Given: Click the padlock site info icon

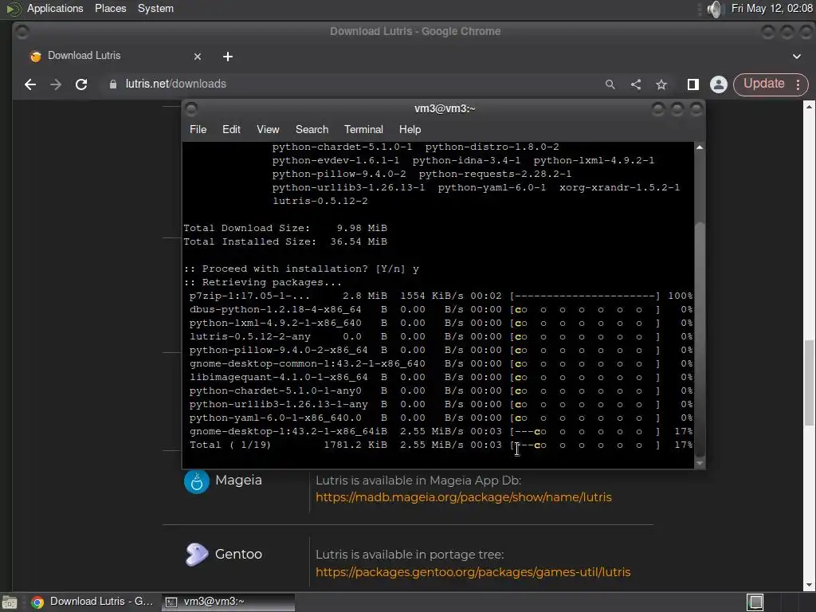Looking at the screenshot, I should (113, 84).
